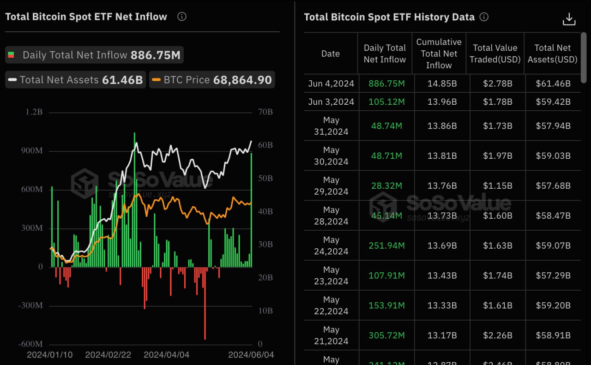Click the 305.72M inflow value for May 21
Viewport: 591px width, 365px height.
pyautogui.click(x=386, y=335)
